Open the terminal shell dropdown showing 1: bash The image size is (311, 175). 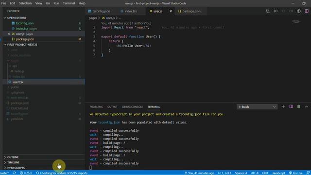click(x=257, y=107)
